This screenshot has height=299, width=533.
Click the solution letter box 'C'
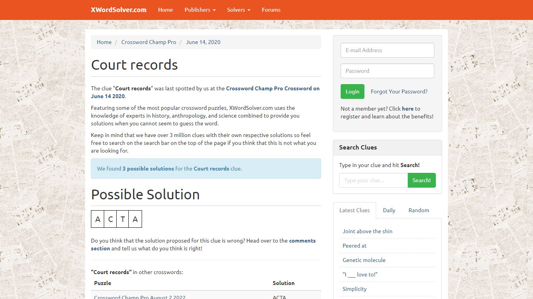(x=110, y=219)
